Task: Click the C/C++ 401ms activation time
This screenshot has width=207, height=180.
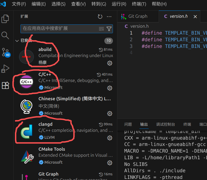Action: point(105,74)
